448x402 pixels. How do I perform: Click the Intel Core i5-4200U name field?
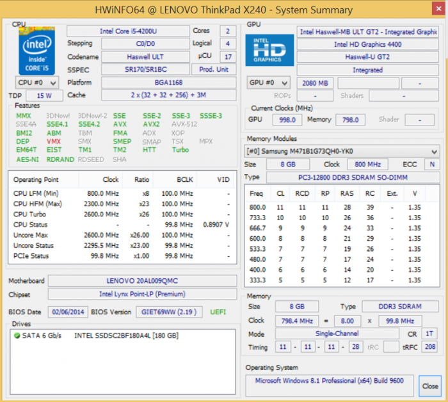pyautogui.click(x=127, y=31)
